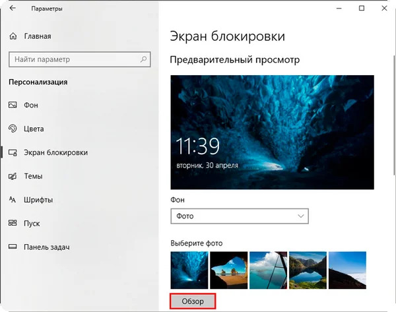Screen dimensions: 396x312
Task: Open Главная settings page
Action: tap(38, 36)
